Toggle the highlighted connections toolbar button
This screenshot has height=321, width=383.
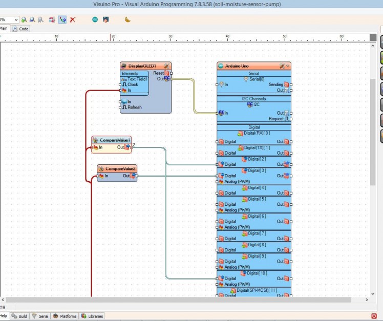pyautogui.click(x=62, y=19)
